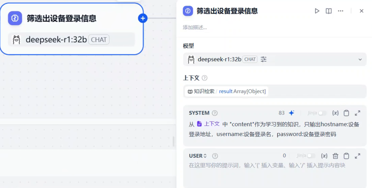Edit the panel title 筛选出设备登录信息
Screen dimensions: 372x188
tap(227, 11)
